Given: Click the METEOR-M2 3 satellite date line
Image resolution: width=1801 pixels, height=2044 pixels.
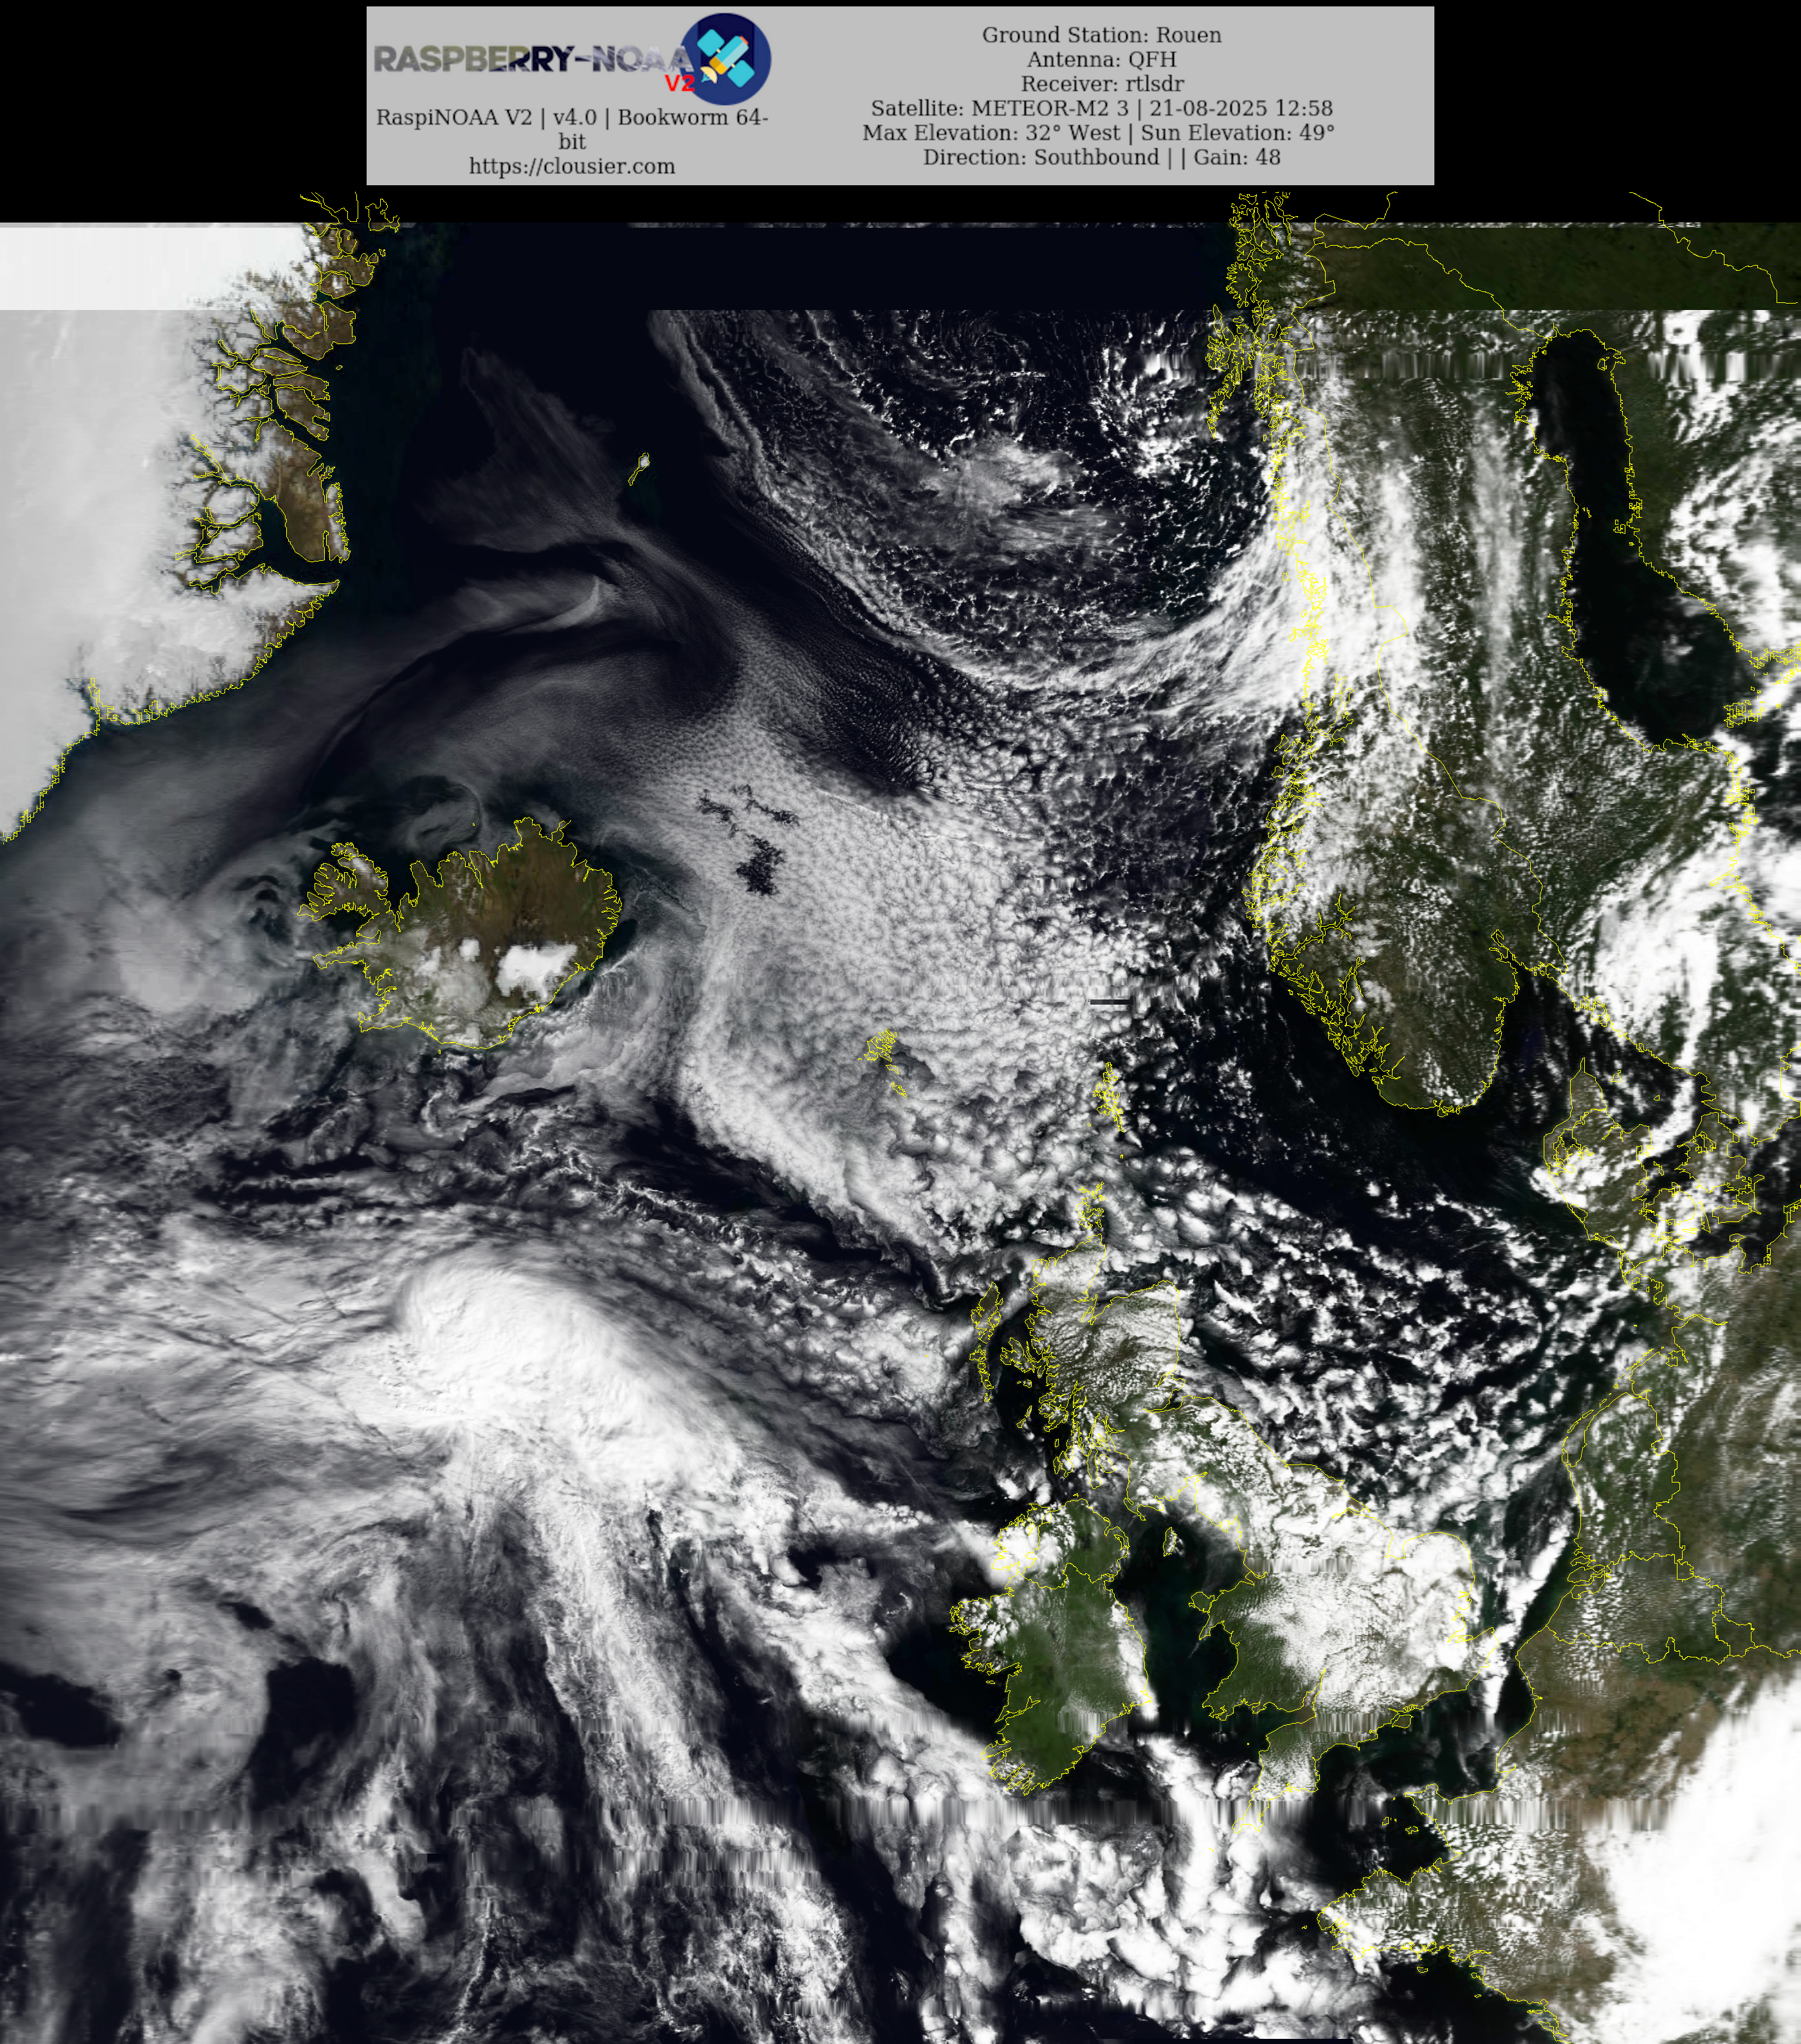Looking at the screenshot, I should pyautogui.click(x=1101, y=108).
